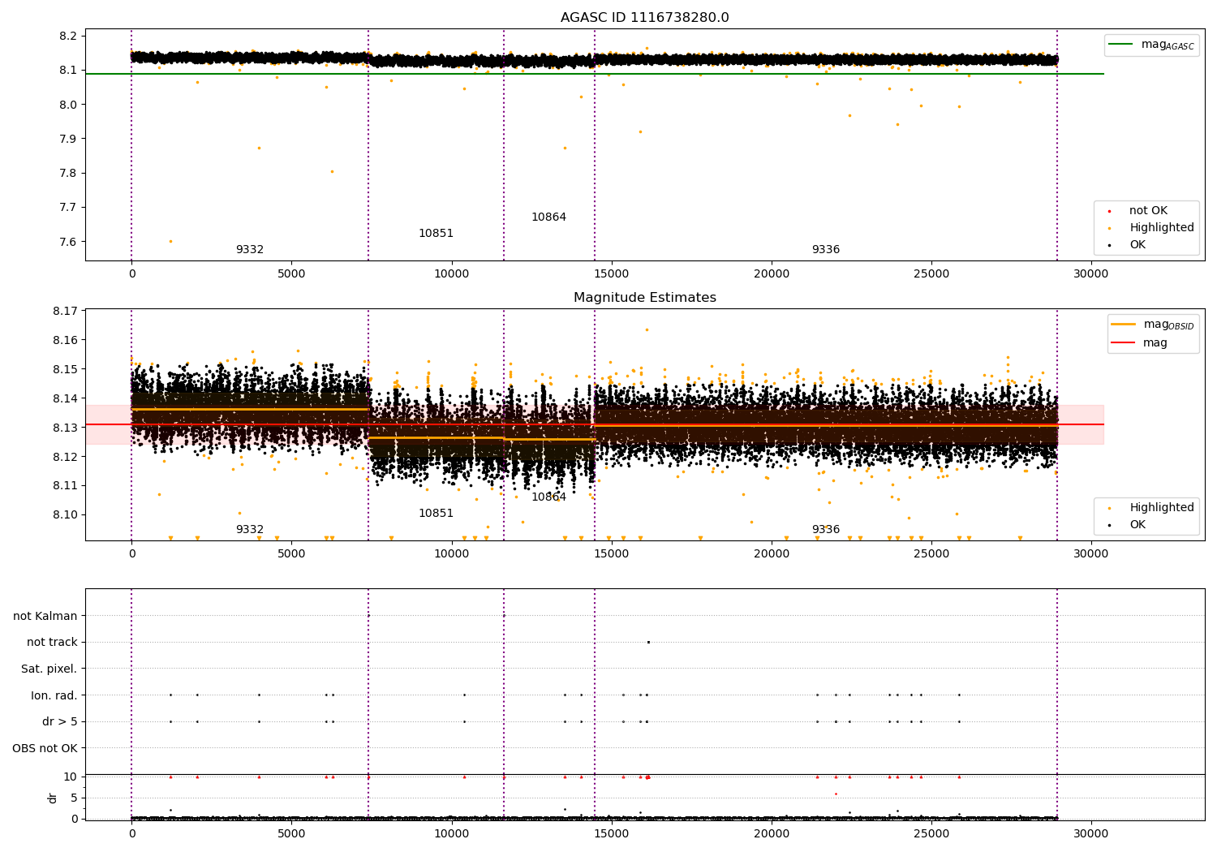Click the 5 tick on the dr axis
1217x852 pixels.
[74, 798]
